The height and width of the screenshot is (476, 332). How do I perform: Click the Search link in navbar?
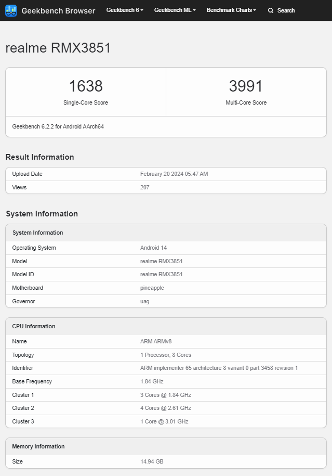pyautogui.click(x=281, y=10)
